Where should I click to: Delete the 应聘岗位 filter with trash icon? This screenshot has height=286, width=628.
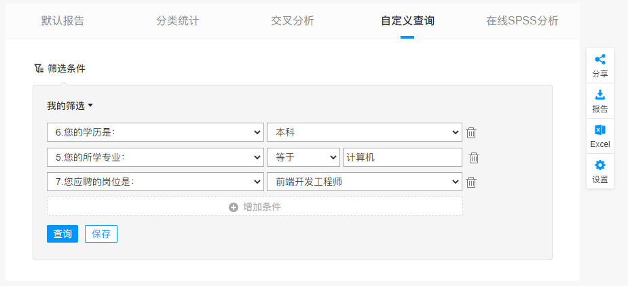pos(471,182)
